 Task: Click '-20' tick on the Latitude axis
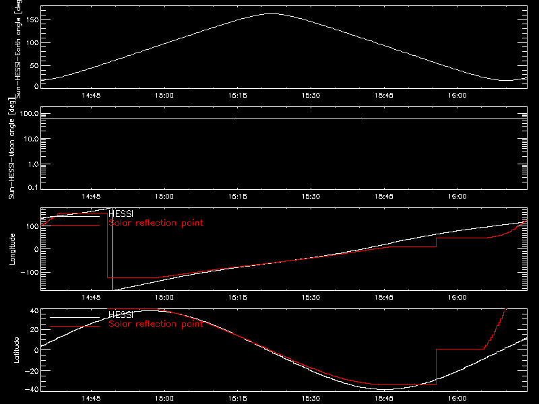pos(32,371)
